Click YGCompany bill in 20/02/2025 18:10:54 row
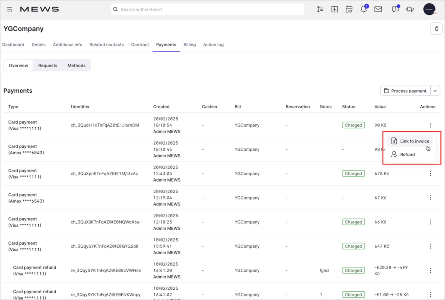This screenshot has height=300, width=445. click(247, 125)
